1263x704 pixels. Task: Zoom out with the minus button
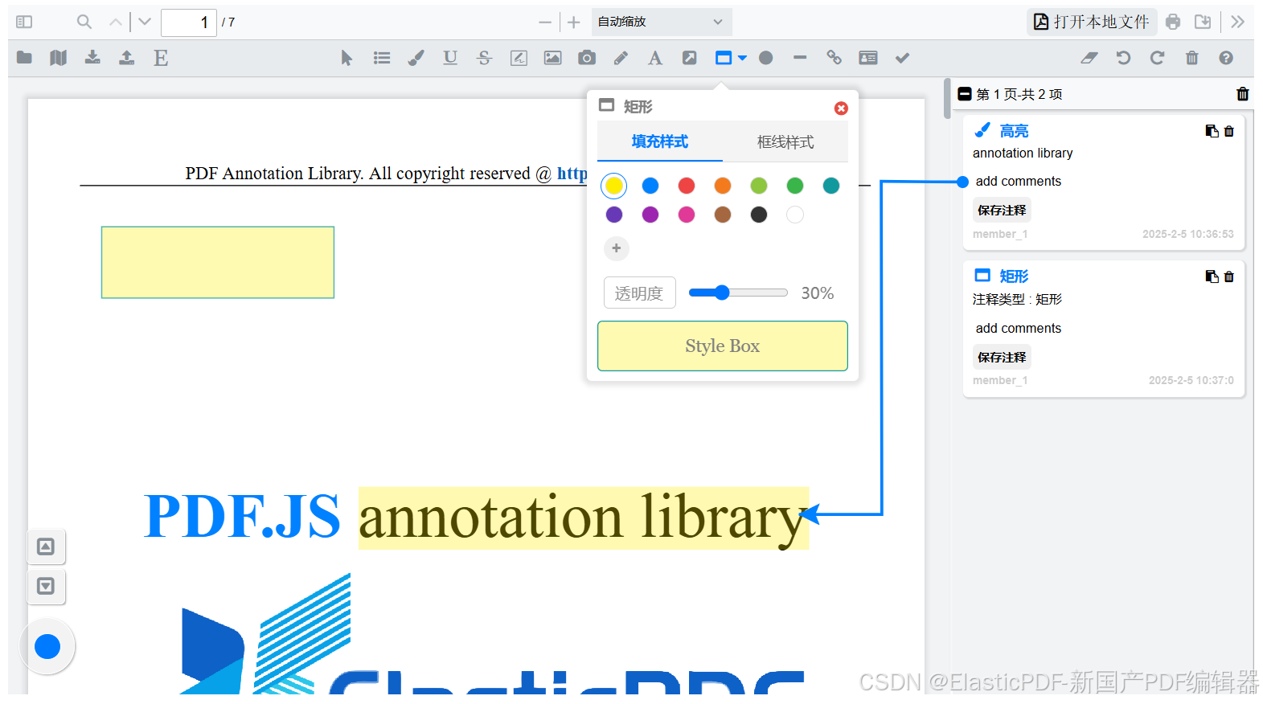pyautogui.click(x=545, y=23)
